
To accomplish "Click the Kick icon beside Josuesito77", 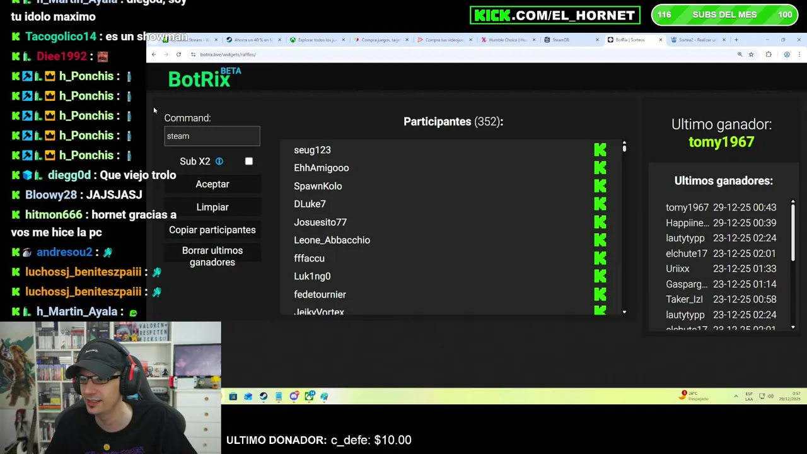I will (600, 222).
